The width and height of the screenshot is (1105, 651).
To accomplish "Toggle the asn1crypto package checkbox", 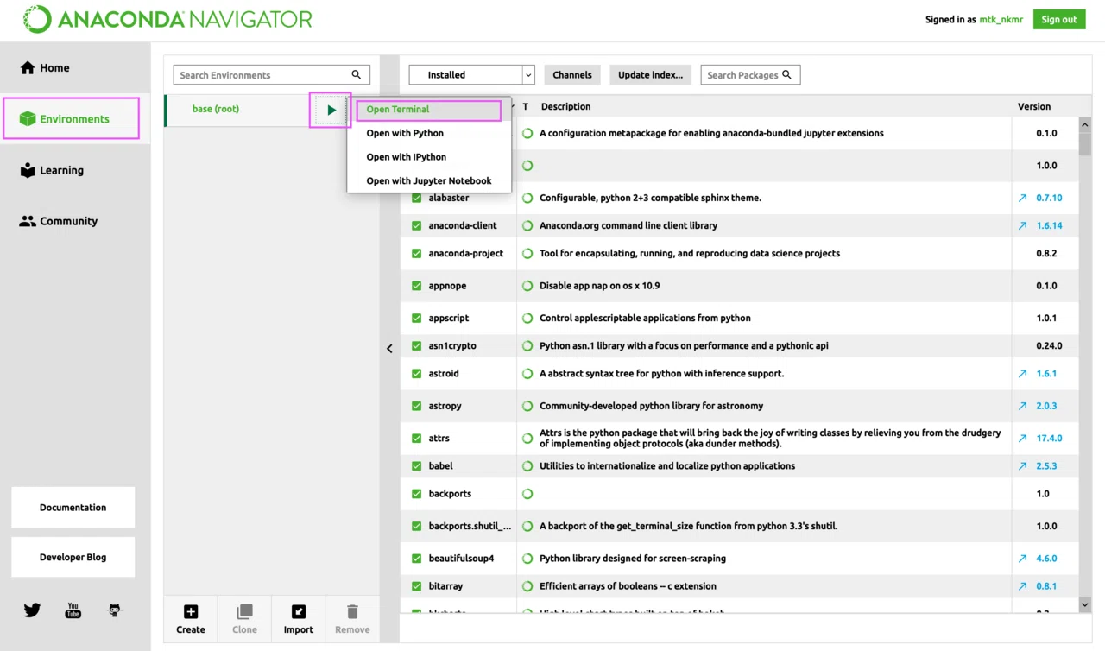I will coord(416,345).
